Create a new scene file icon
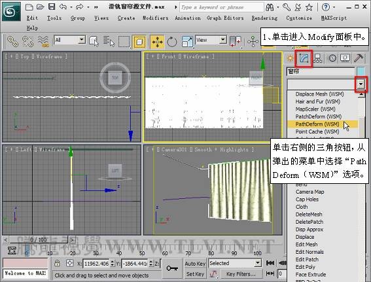The height and width of the screenshot is (282, 371). [29, 7]
